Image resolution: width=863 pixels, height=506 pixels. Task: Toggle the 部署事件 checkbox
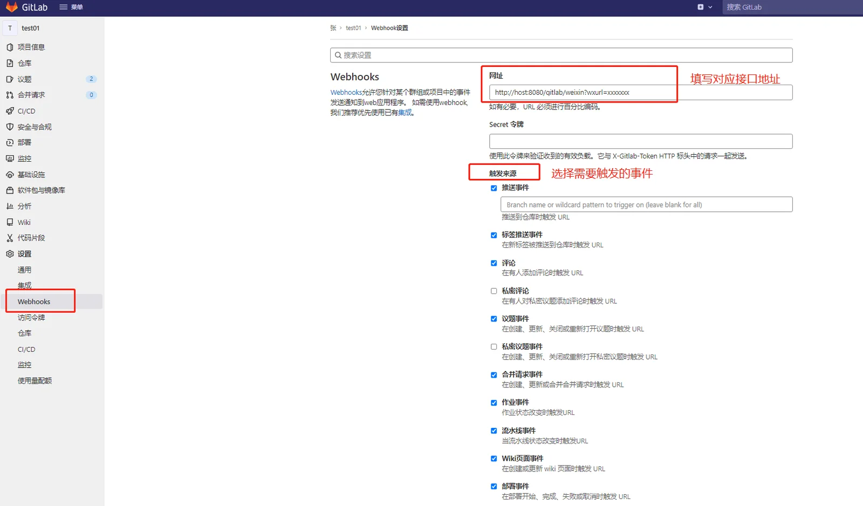[494, 487]
